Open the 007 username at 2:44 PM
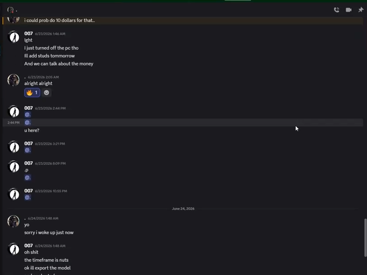Screen dimensions: 367x275 pyautogui.click(x=29, y=108)
